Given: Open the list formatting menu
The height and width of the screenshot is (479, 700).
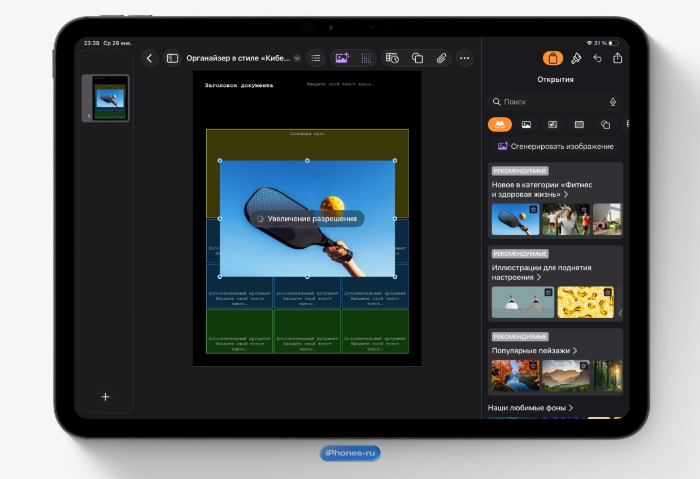Looking at the screenshot, I should (x=316, y=58).
